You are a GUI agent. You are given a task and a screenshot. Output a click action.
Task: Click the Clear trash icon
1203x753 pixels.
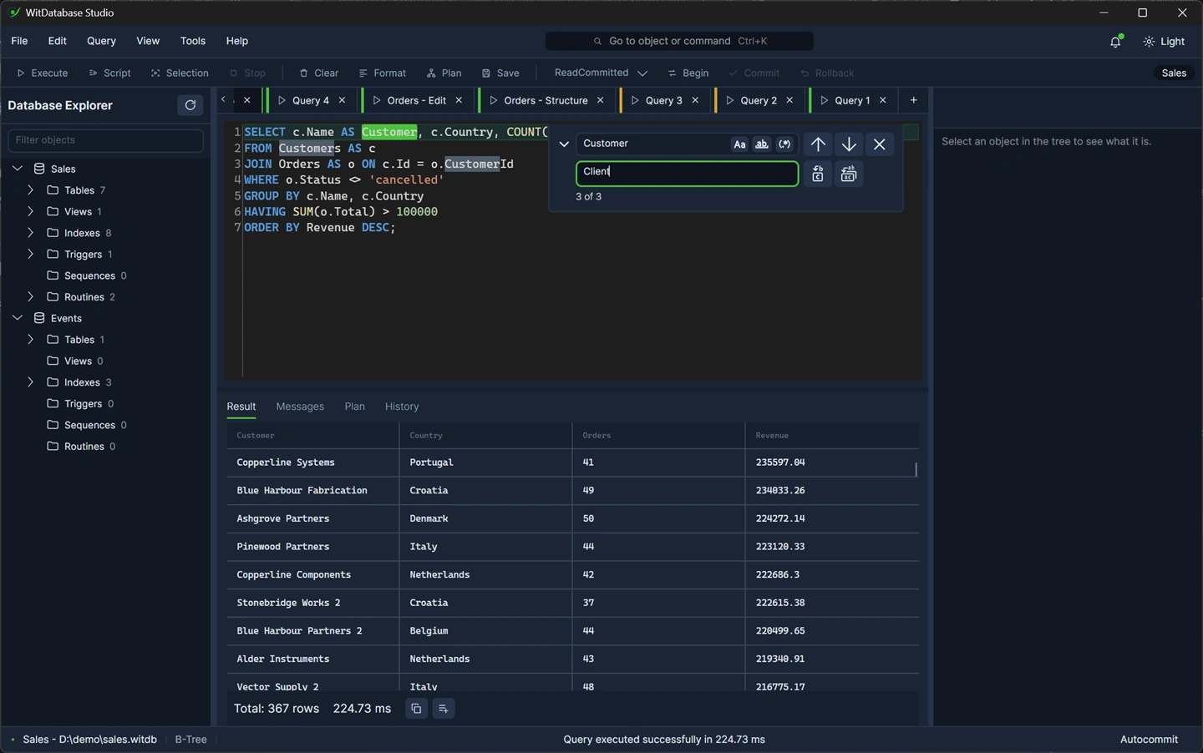point(304,73)
